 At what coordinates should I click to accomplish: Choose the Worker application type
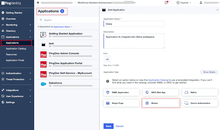[x=161, y=103]
